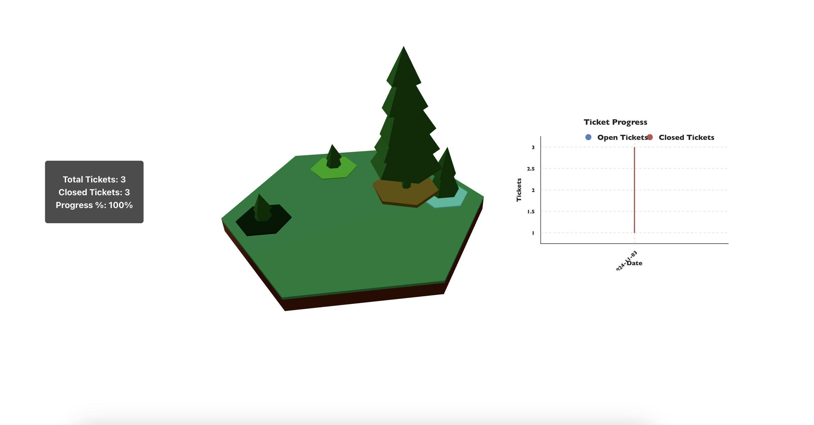The image size is (814, 425).
Task: Select the tall pine tree
Action: coord(407,126)
